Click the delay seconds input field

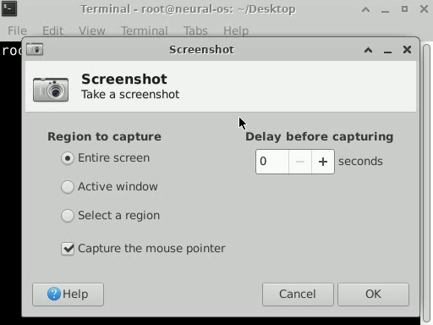point(272,162)
